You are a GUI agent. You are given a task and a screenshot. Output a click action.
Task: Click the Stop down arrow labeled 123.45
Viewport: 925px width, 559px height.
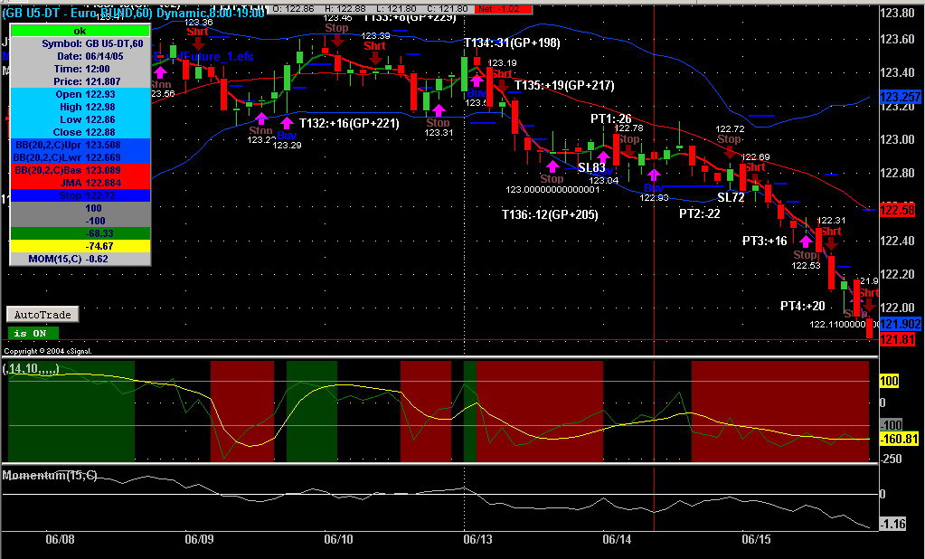coord(337,40)
